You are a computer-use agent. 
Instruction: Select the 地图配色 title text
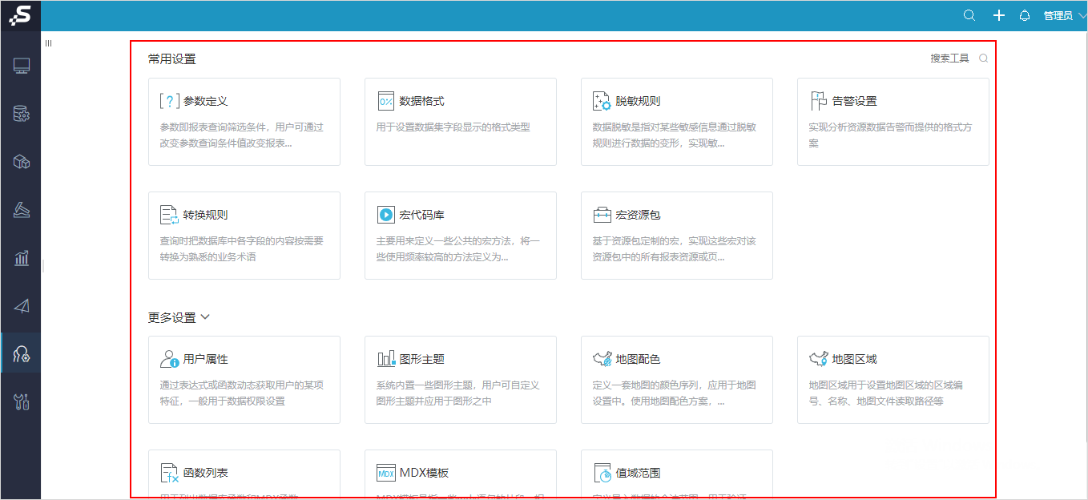[x=638, y=359]
